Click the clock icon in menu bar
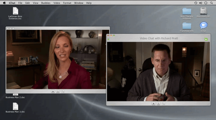 (206, 3)
